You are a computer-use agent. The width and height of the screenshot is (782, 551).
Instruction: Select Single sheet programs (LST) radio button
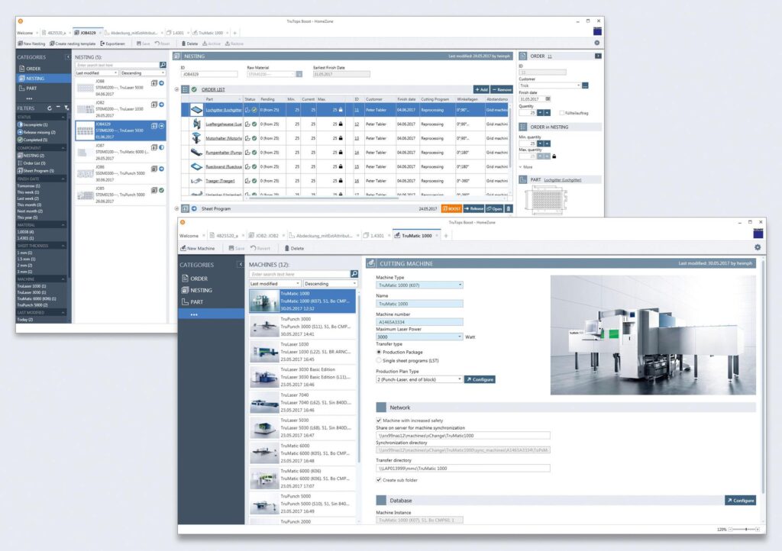(380, 360)
